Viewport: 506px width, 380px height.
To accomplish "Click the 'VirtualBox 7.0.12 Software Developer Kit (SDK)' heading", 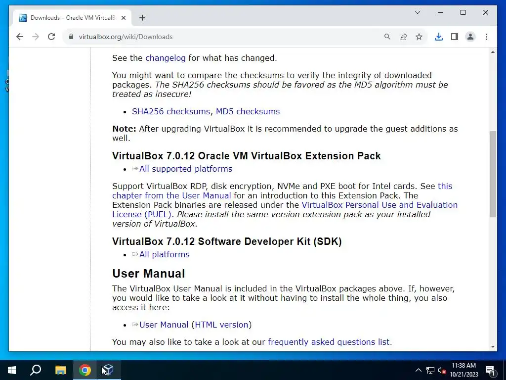I will click(x=227, y=241).
